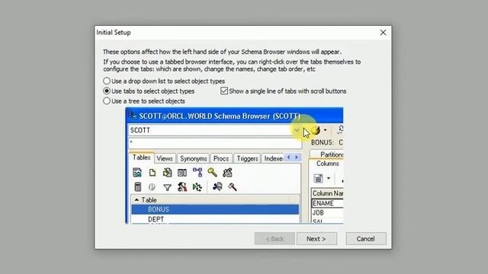Choose 'Use a tree to select objects'
The width and height of the screenshot is (488, 274).
(x=107, y=101)
